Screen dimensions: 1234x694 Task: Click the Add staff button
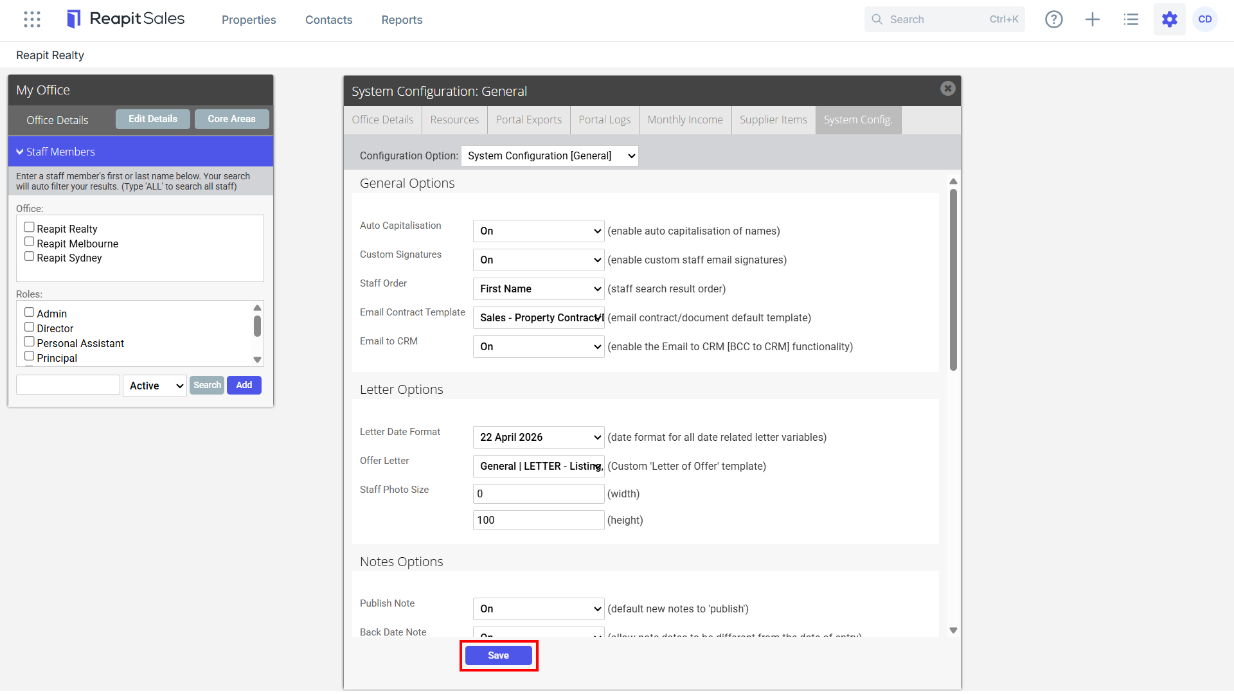pyautogui.click(x=244, y=385)
